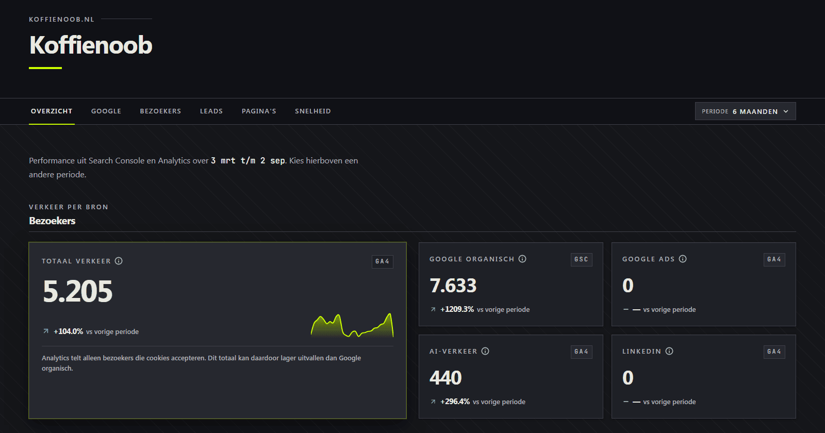Click the LinkedIn info icon
Viewport: 825px width, 433px height.
tap(669, 351)
